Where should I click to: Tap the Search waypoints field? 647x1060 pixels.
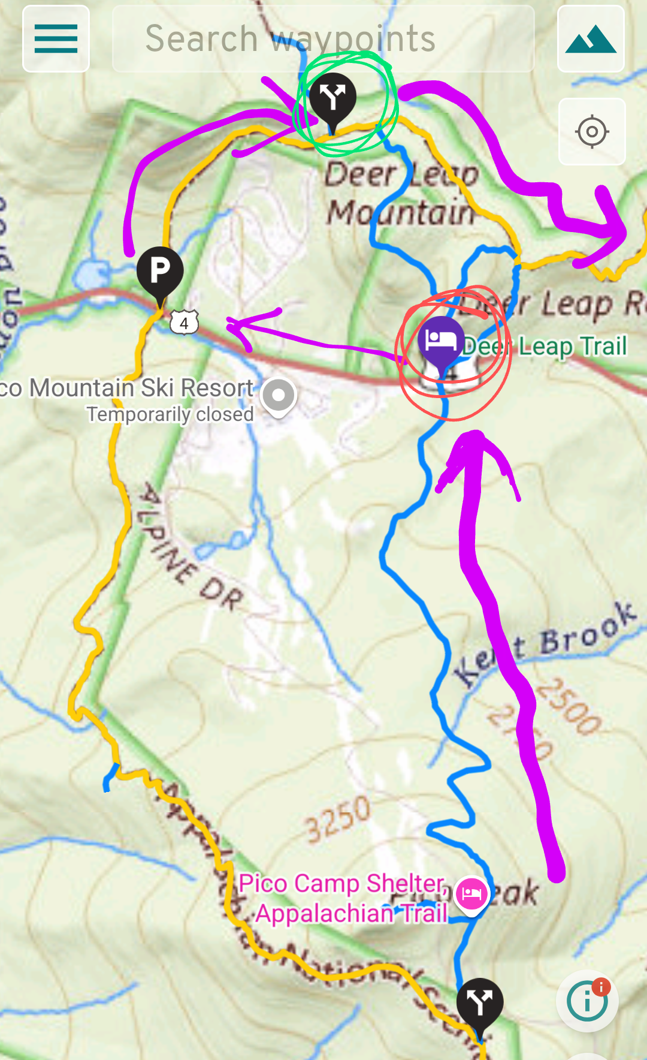pos(323,39)
